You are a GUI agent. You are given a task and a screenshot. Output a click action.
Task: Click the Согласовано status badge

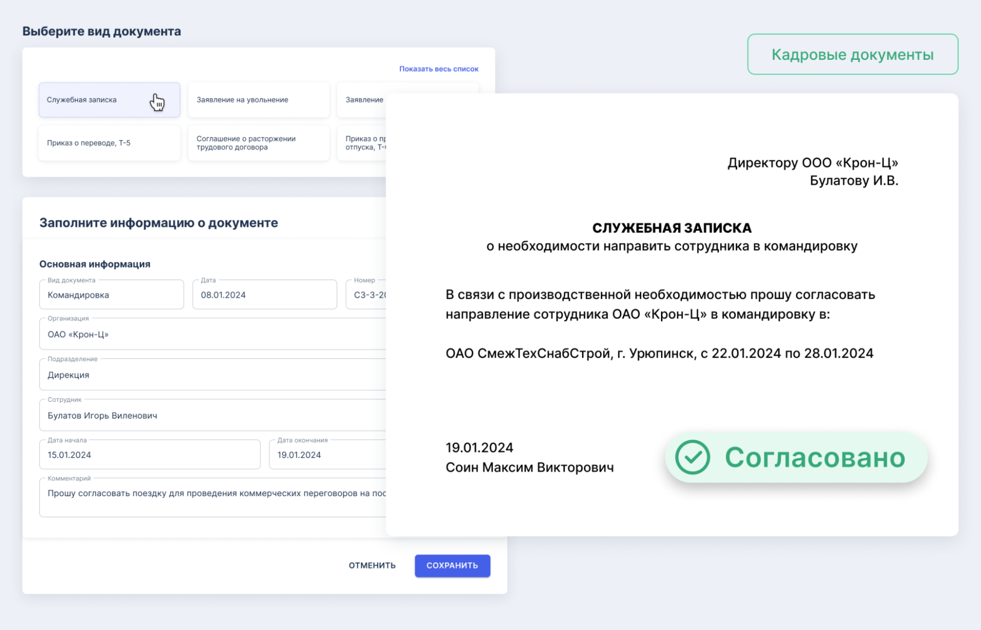coord(814,457)
